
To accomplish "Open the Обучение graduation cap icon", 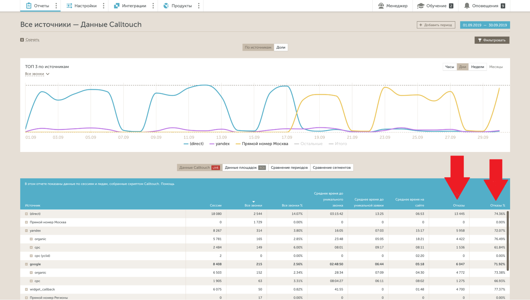I will 421,6.
